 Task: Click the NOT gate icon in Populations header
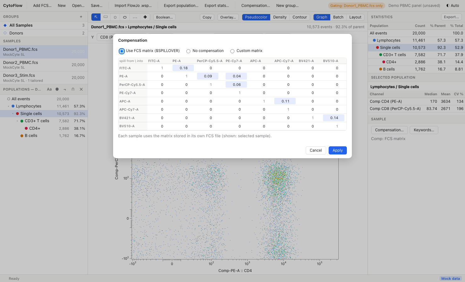coord(65,89)
